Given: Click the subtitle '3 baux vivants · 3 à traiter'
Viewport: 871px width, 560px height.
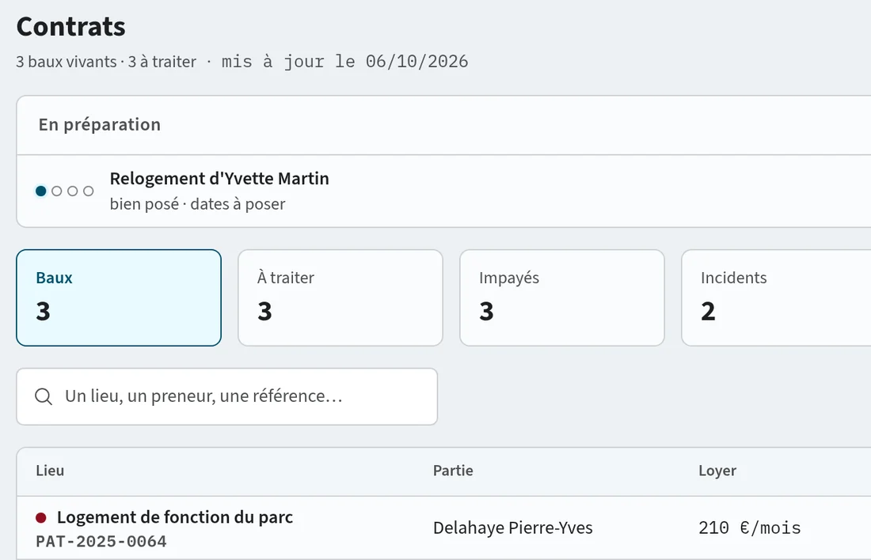Looking at the screenshot, I should tap(106, 62).
